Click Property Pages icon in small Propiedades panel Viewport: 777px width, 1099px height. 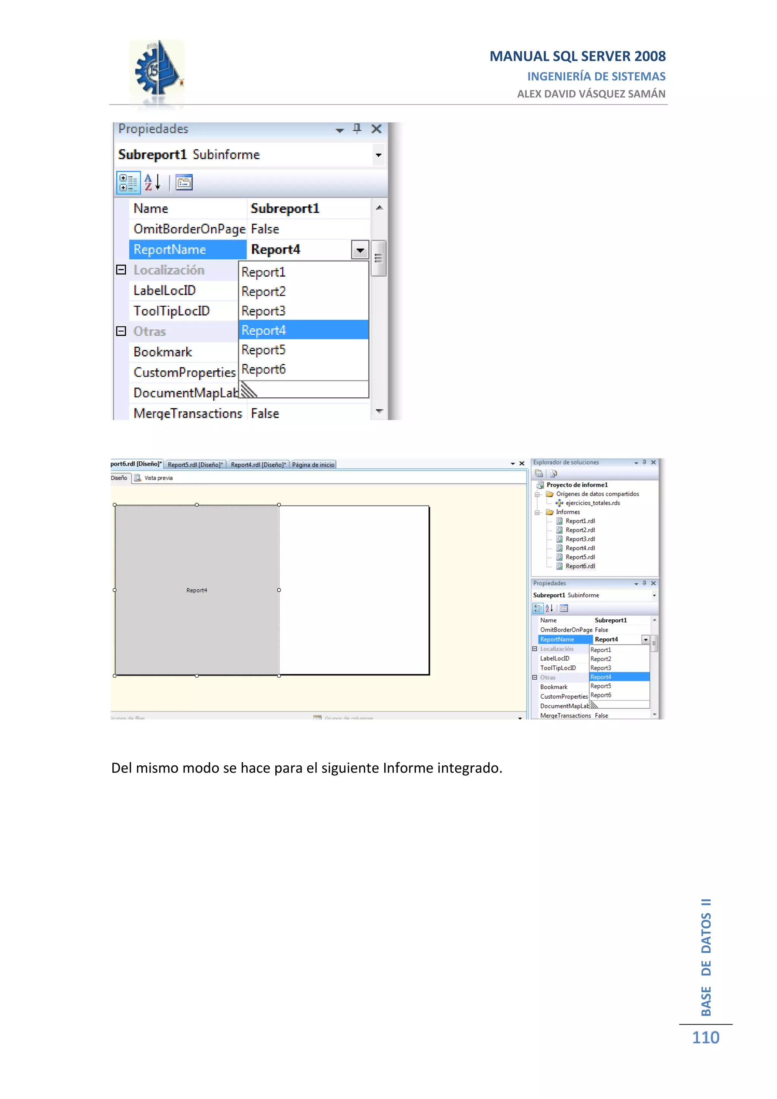564,608
